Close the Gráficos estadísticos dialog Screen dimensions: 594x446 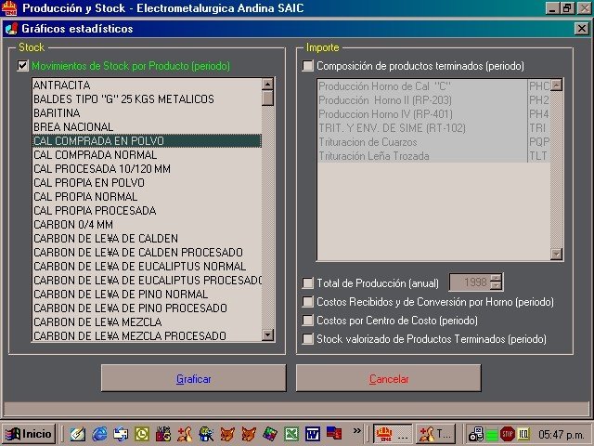coord(582,29)
